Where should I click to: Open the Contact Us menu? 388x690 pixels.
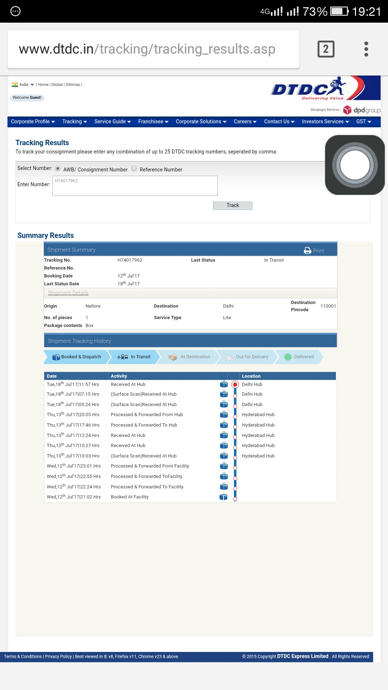point(279,121)
